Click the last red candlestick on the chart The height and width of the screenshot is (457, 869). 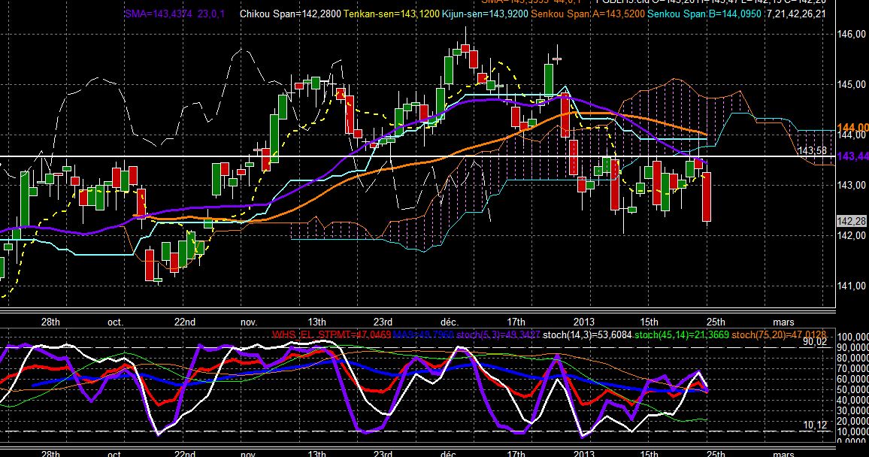pos(707,197)
